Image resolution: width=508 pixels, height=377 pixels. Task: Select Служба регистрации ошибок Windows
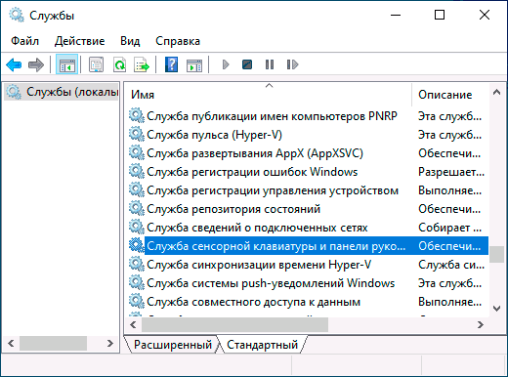tap(252, 172)
